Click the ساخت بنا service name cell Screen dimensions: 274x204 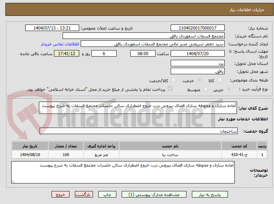pos(170,155)
